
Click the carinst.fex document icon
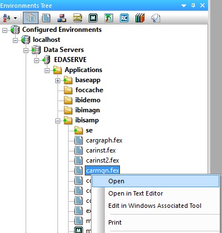pos(79,150)
